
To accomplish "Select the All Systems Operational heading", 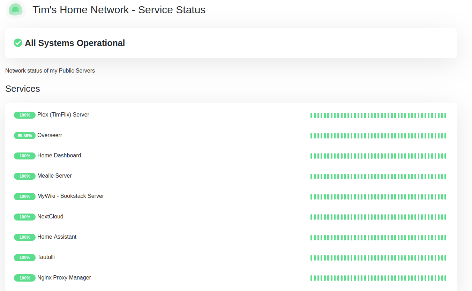I will point(75,43).
